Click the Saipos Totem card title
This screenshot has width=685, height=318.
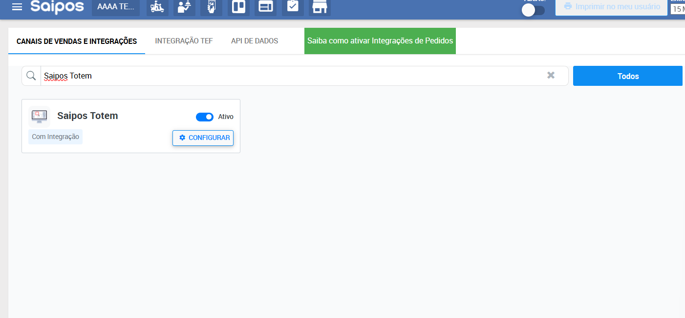[87, 116]
